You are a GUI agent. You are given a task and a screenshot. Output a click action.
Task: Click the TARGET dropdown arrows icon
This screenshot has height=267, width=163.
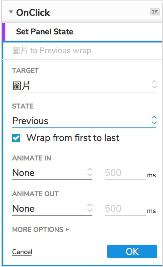[154, 84]
